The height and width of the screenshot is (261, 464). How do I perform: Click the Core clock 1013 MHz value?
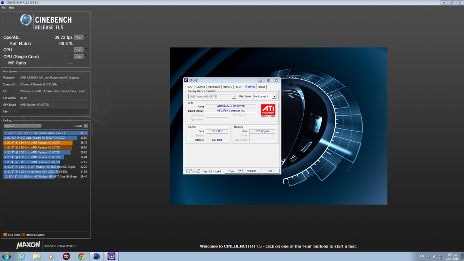coord(217,131)
